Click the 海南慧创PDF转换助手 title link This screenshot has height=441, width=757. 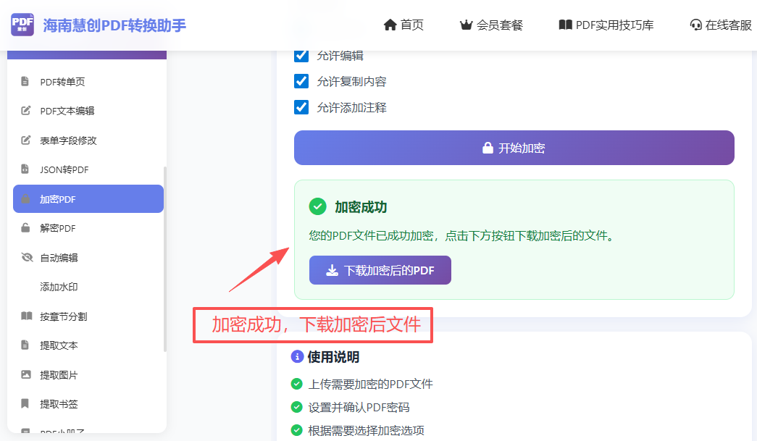[x=114, y=25]
